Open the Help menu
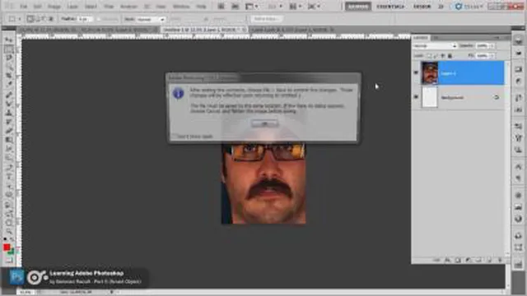Viewport: 527px width, 296px height. tap(201, 7)
